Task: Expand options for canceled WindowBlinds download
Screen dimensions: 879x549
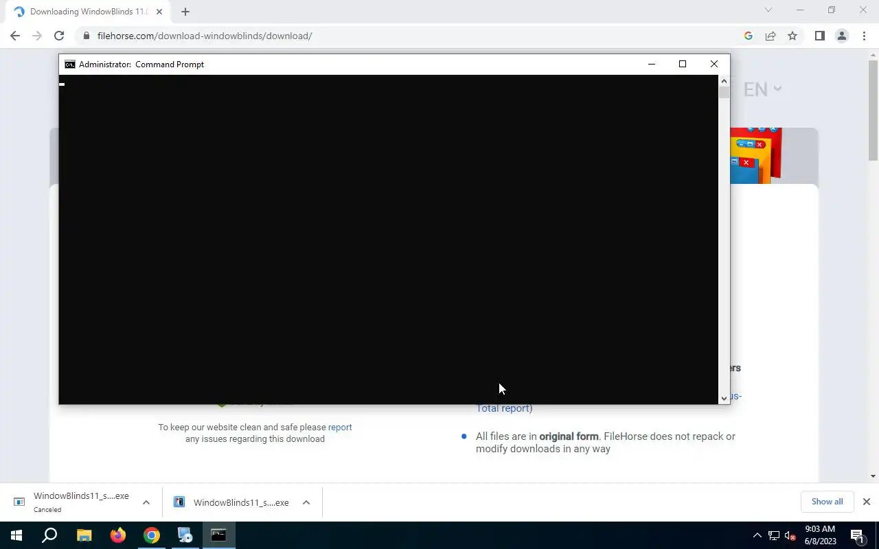Action: click(x=146, y=502)
